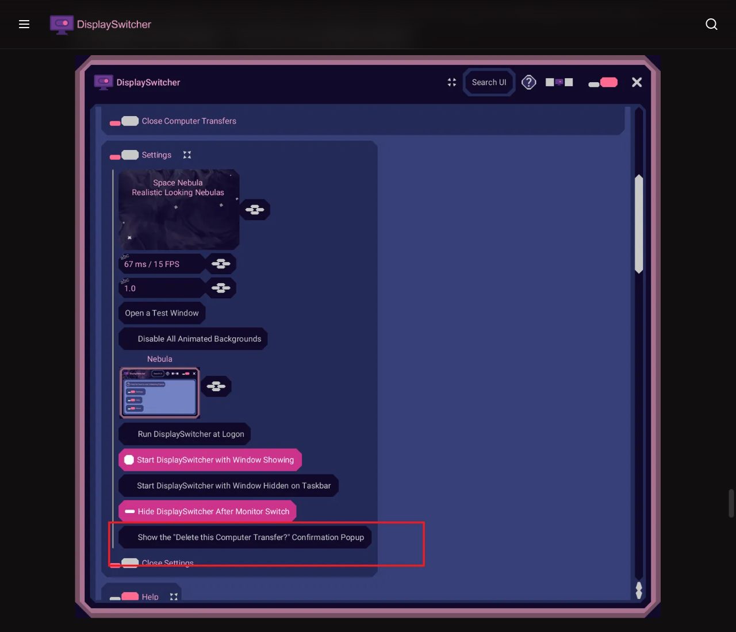Open the picker next to value 1.0
The width and height of the screenshot is (736, 632).
[x=221, y=288]
